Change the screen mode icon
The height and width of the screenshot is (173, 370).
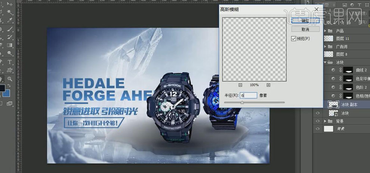10,103
